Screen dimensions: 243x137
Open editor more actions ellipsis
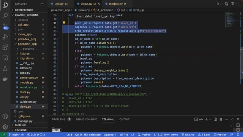(x=238, y=4)
